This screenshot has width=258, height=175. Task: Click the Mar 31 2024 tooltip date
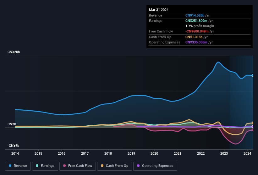point(159,10)
